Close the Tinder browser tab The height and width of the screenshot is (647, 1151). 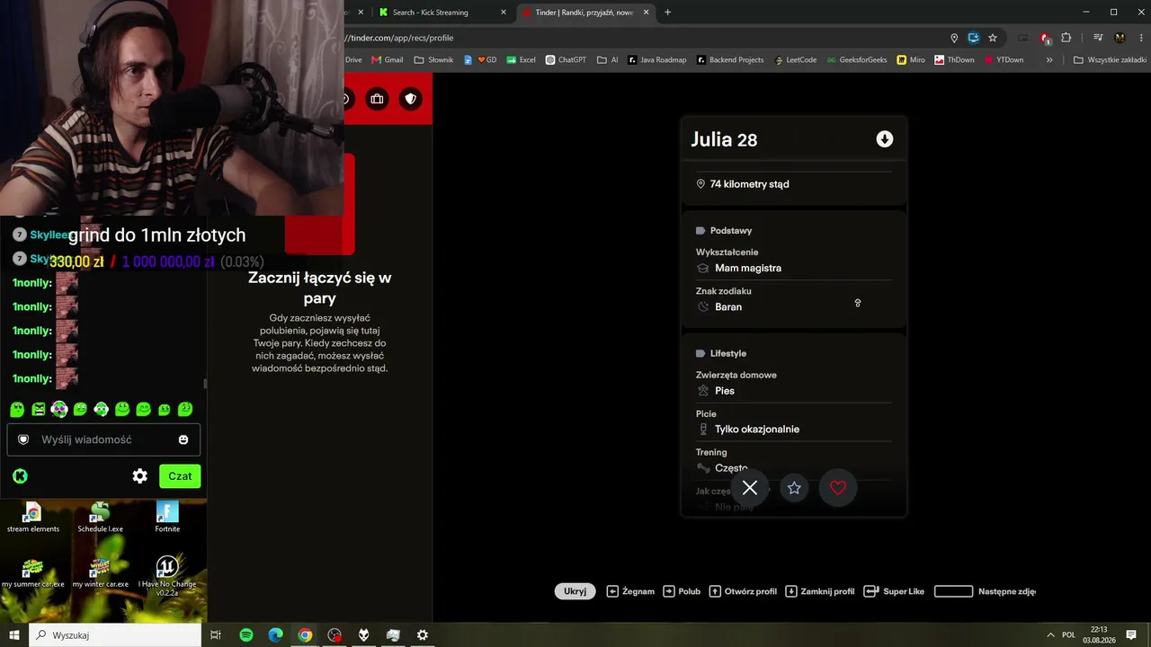point(646,13)
